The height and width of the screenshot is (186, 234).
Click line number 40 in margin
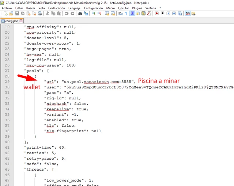tap(7, 142)
